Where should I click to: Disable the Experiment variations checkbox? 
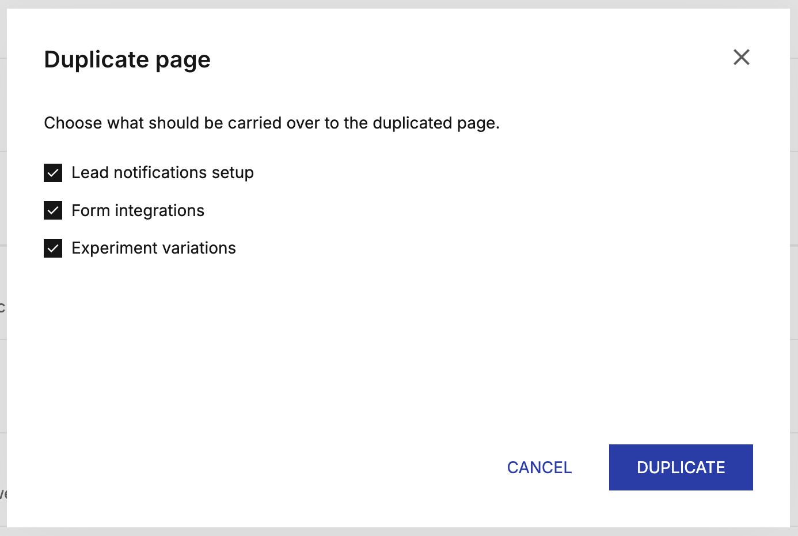53,248
